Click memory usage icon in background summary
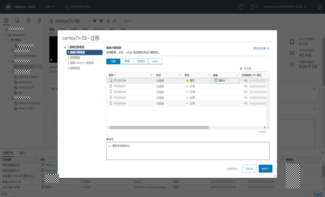 (292, 53)
